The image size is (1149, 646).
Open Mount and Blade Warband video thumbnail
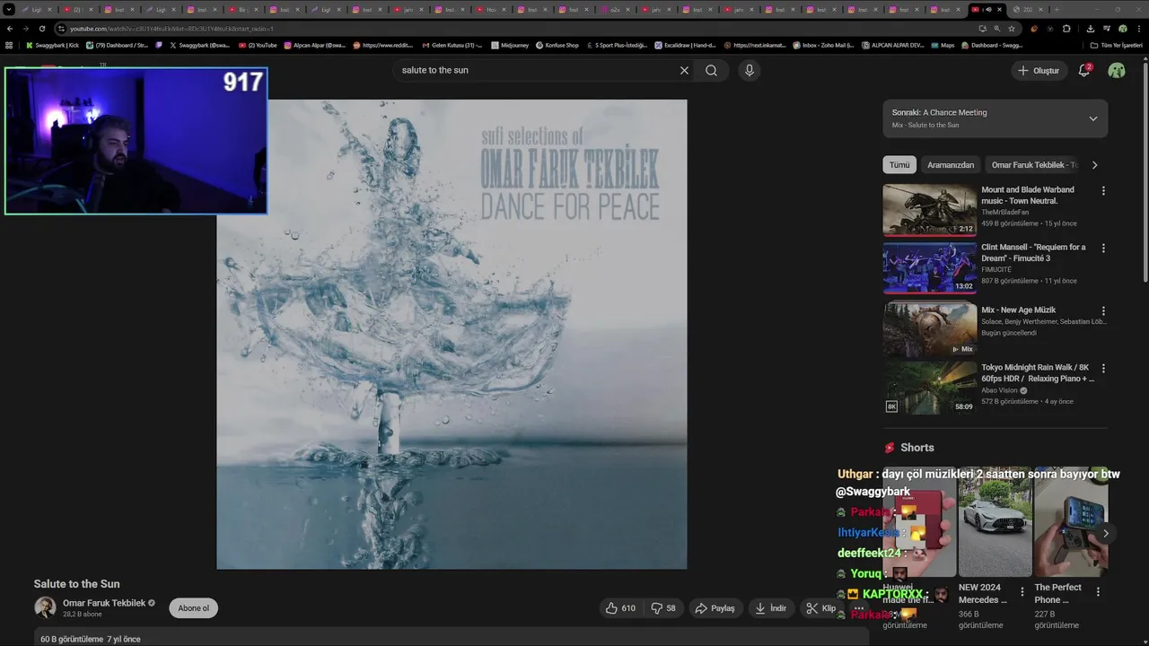(x=930, y=210)
